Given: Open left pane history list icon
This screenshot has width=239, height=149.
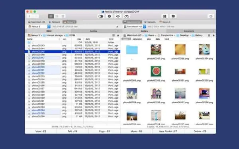Looking at the screenshot, I should (x=114, y=35).
